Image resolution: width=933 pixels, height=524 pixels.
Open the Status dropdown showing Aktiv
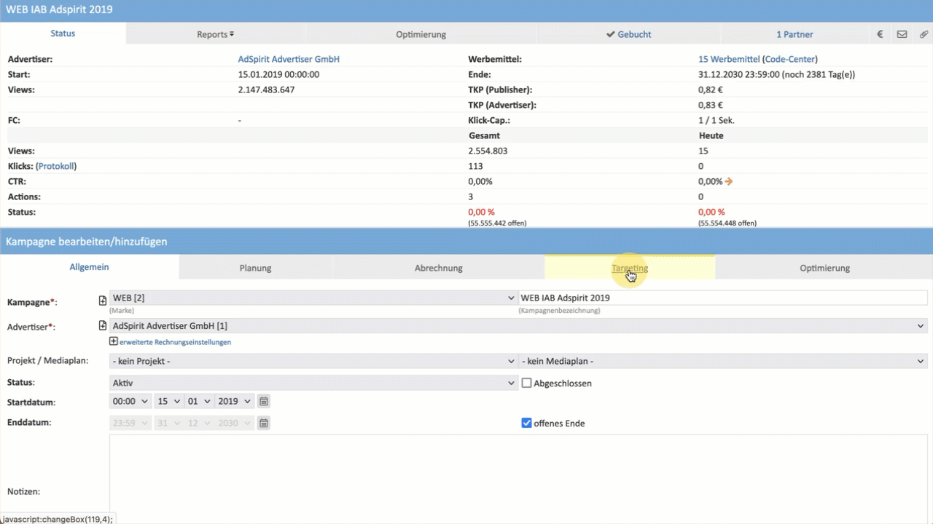[x=313, y=383]
